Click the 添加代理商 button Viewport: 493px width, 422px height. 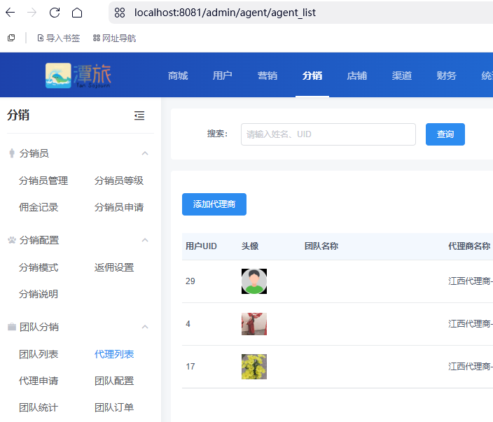coord(214,204)
